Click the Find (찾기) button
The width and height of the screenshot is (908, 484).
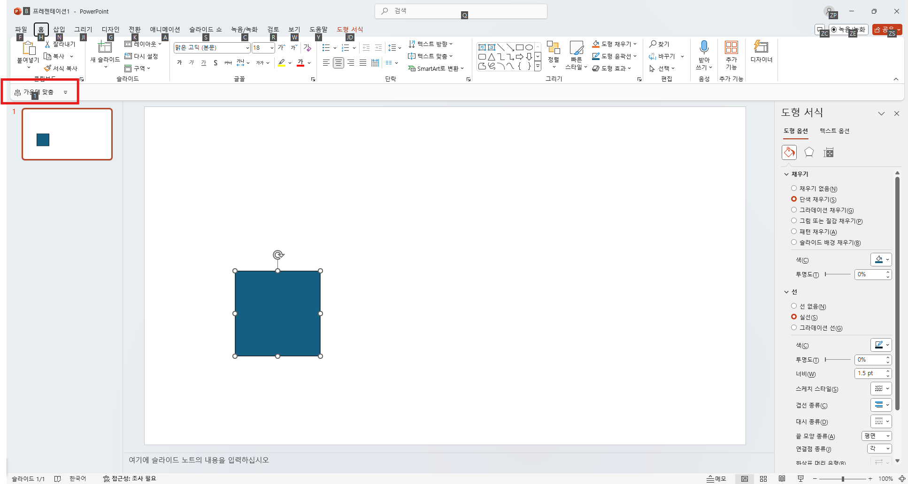659,44
